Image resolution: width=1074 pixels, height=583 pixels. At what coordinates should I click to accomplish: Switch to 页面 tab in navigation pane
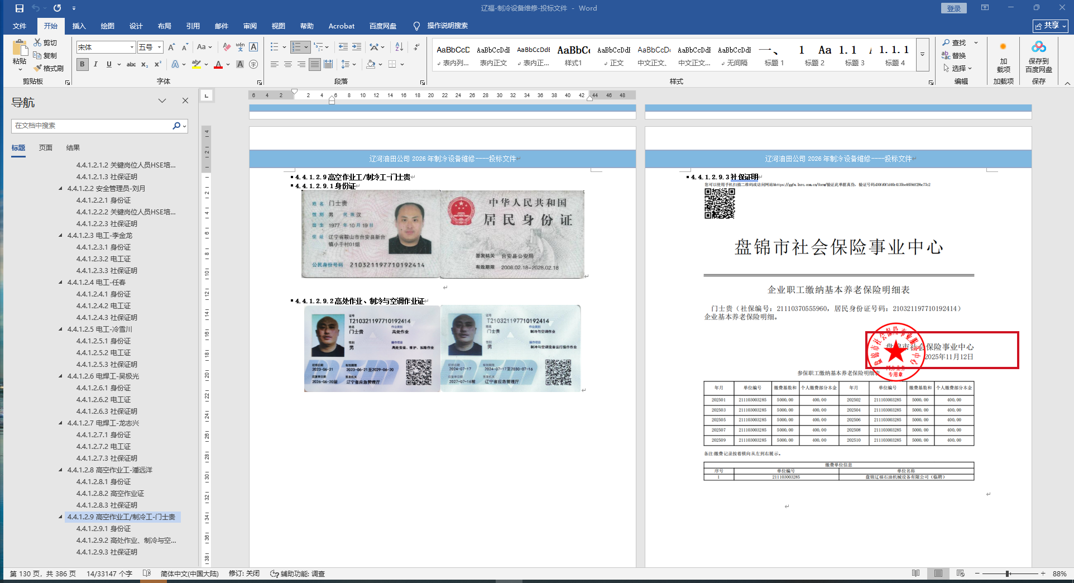[45, 148]
